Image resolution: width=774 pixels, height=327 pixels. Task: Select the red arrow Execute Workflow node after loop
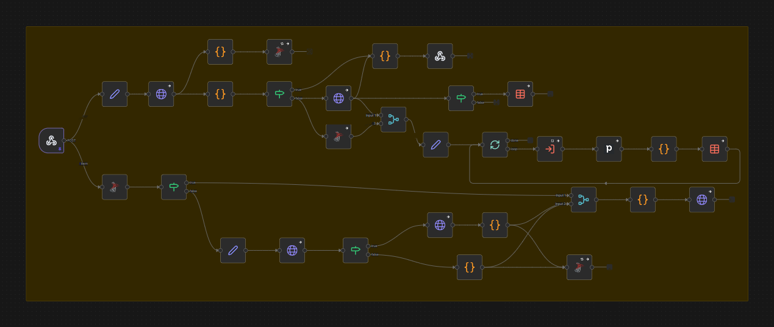550,149
